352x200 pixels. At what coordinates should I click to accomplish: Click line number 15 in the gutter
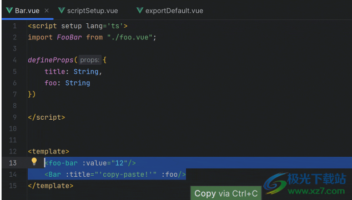(x=13, y=186)
